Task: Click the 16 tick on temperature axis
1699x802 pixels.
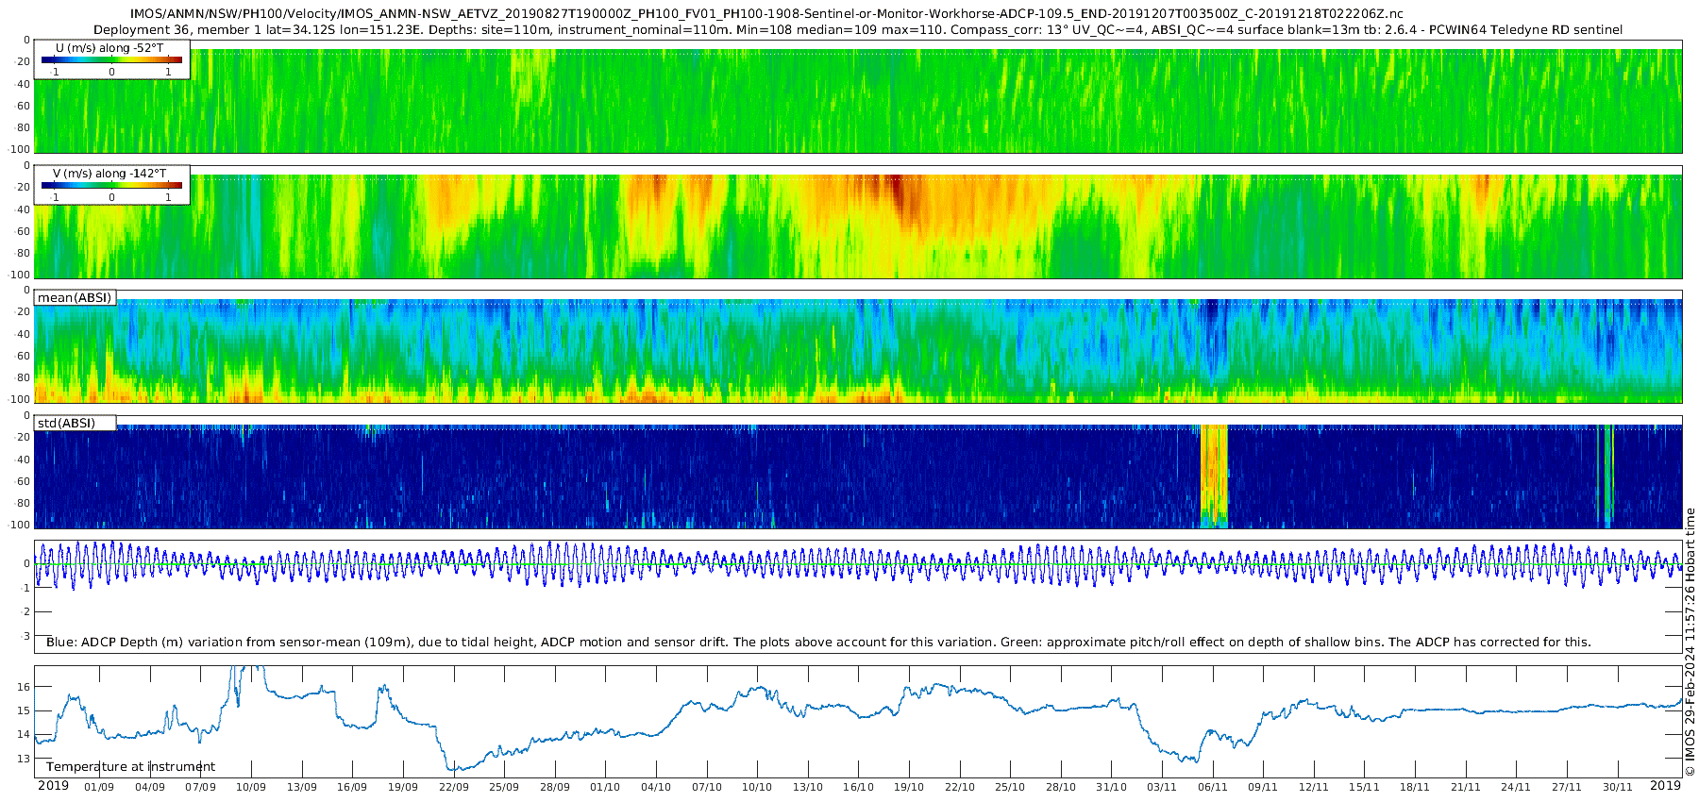Action: pyautogui.click(x=25, y=687)
